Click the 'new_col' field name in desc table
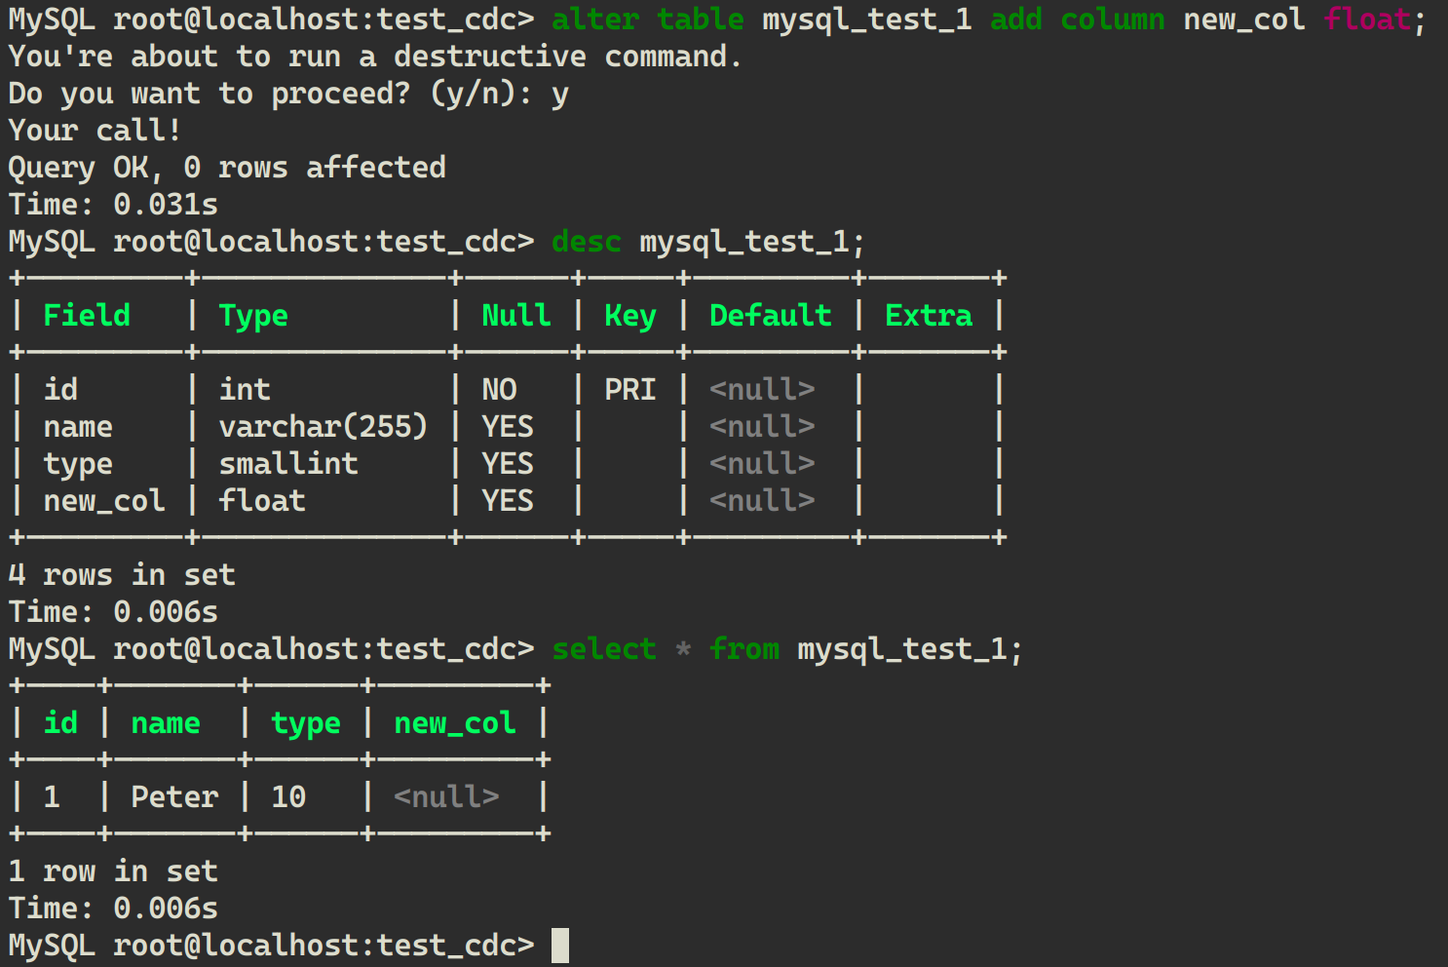 (x=104, y=501)
